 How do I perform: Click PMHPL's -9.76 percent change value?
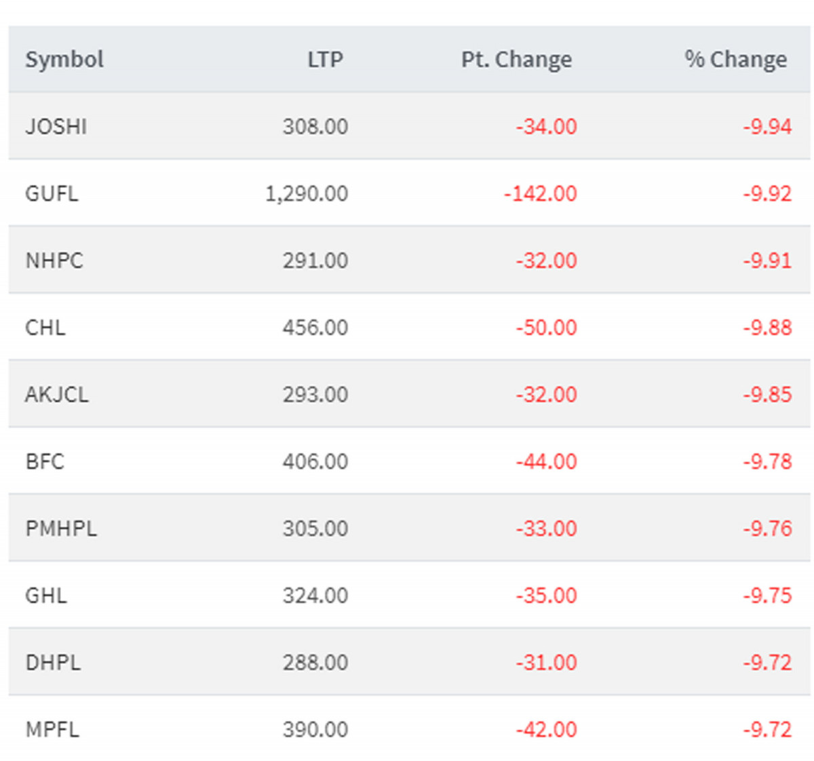[x=767, y=528]
